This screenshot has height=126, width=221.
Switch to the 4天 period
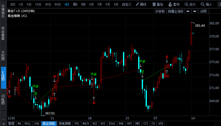pyautogui.click(x=116, y=5)
